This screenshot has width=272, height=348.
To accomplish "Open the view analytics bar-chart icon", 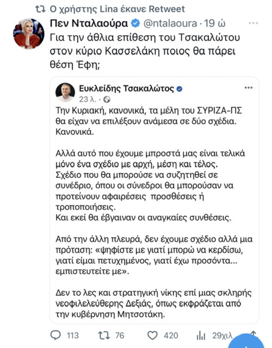I will 200,335.
